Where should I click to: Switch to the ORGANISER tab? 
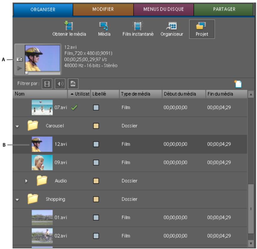click(43, 9)
